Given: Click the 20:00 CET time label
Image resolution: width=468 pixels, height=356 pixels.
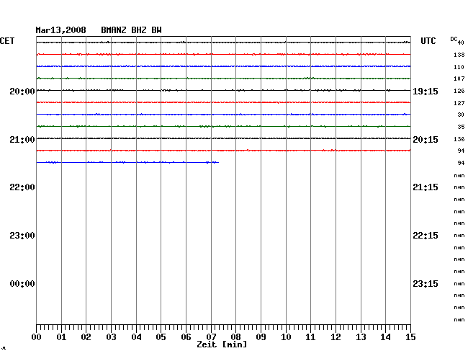Looking at the screenshot, I should coord(22,91).
